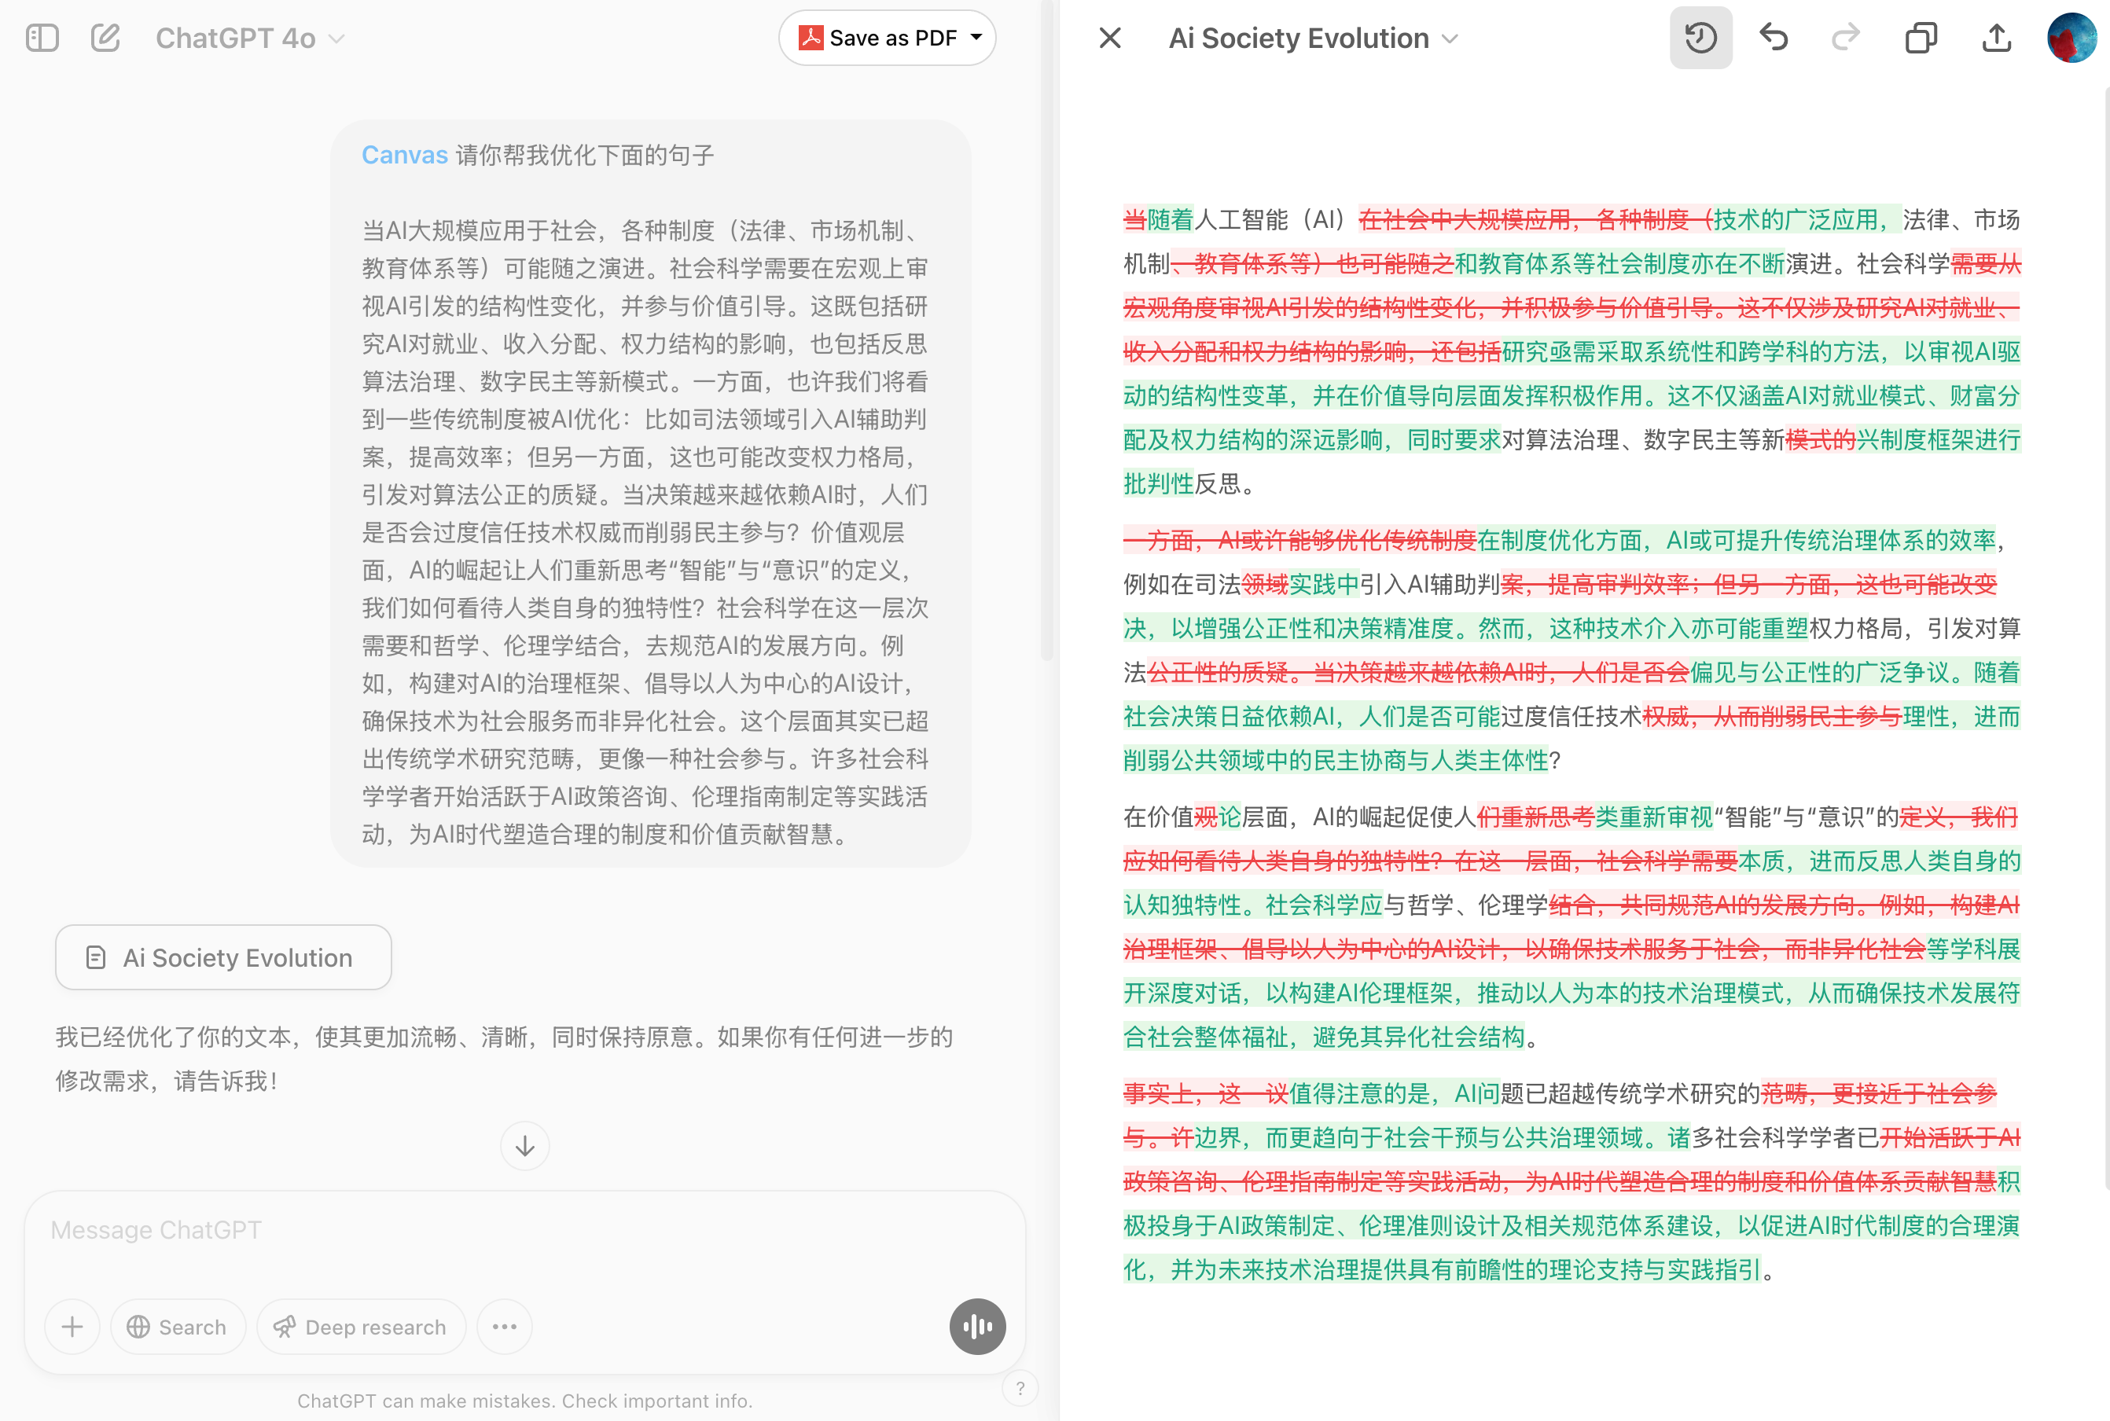Click the canvas text "批判性"
The width and height of the screenshot is (2110, 1421).
pyautogui.click(x=1158, y=484)
